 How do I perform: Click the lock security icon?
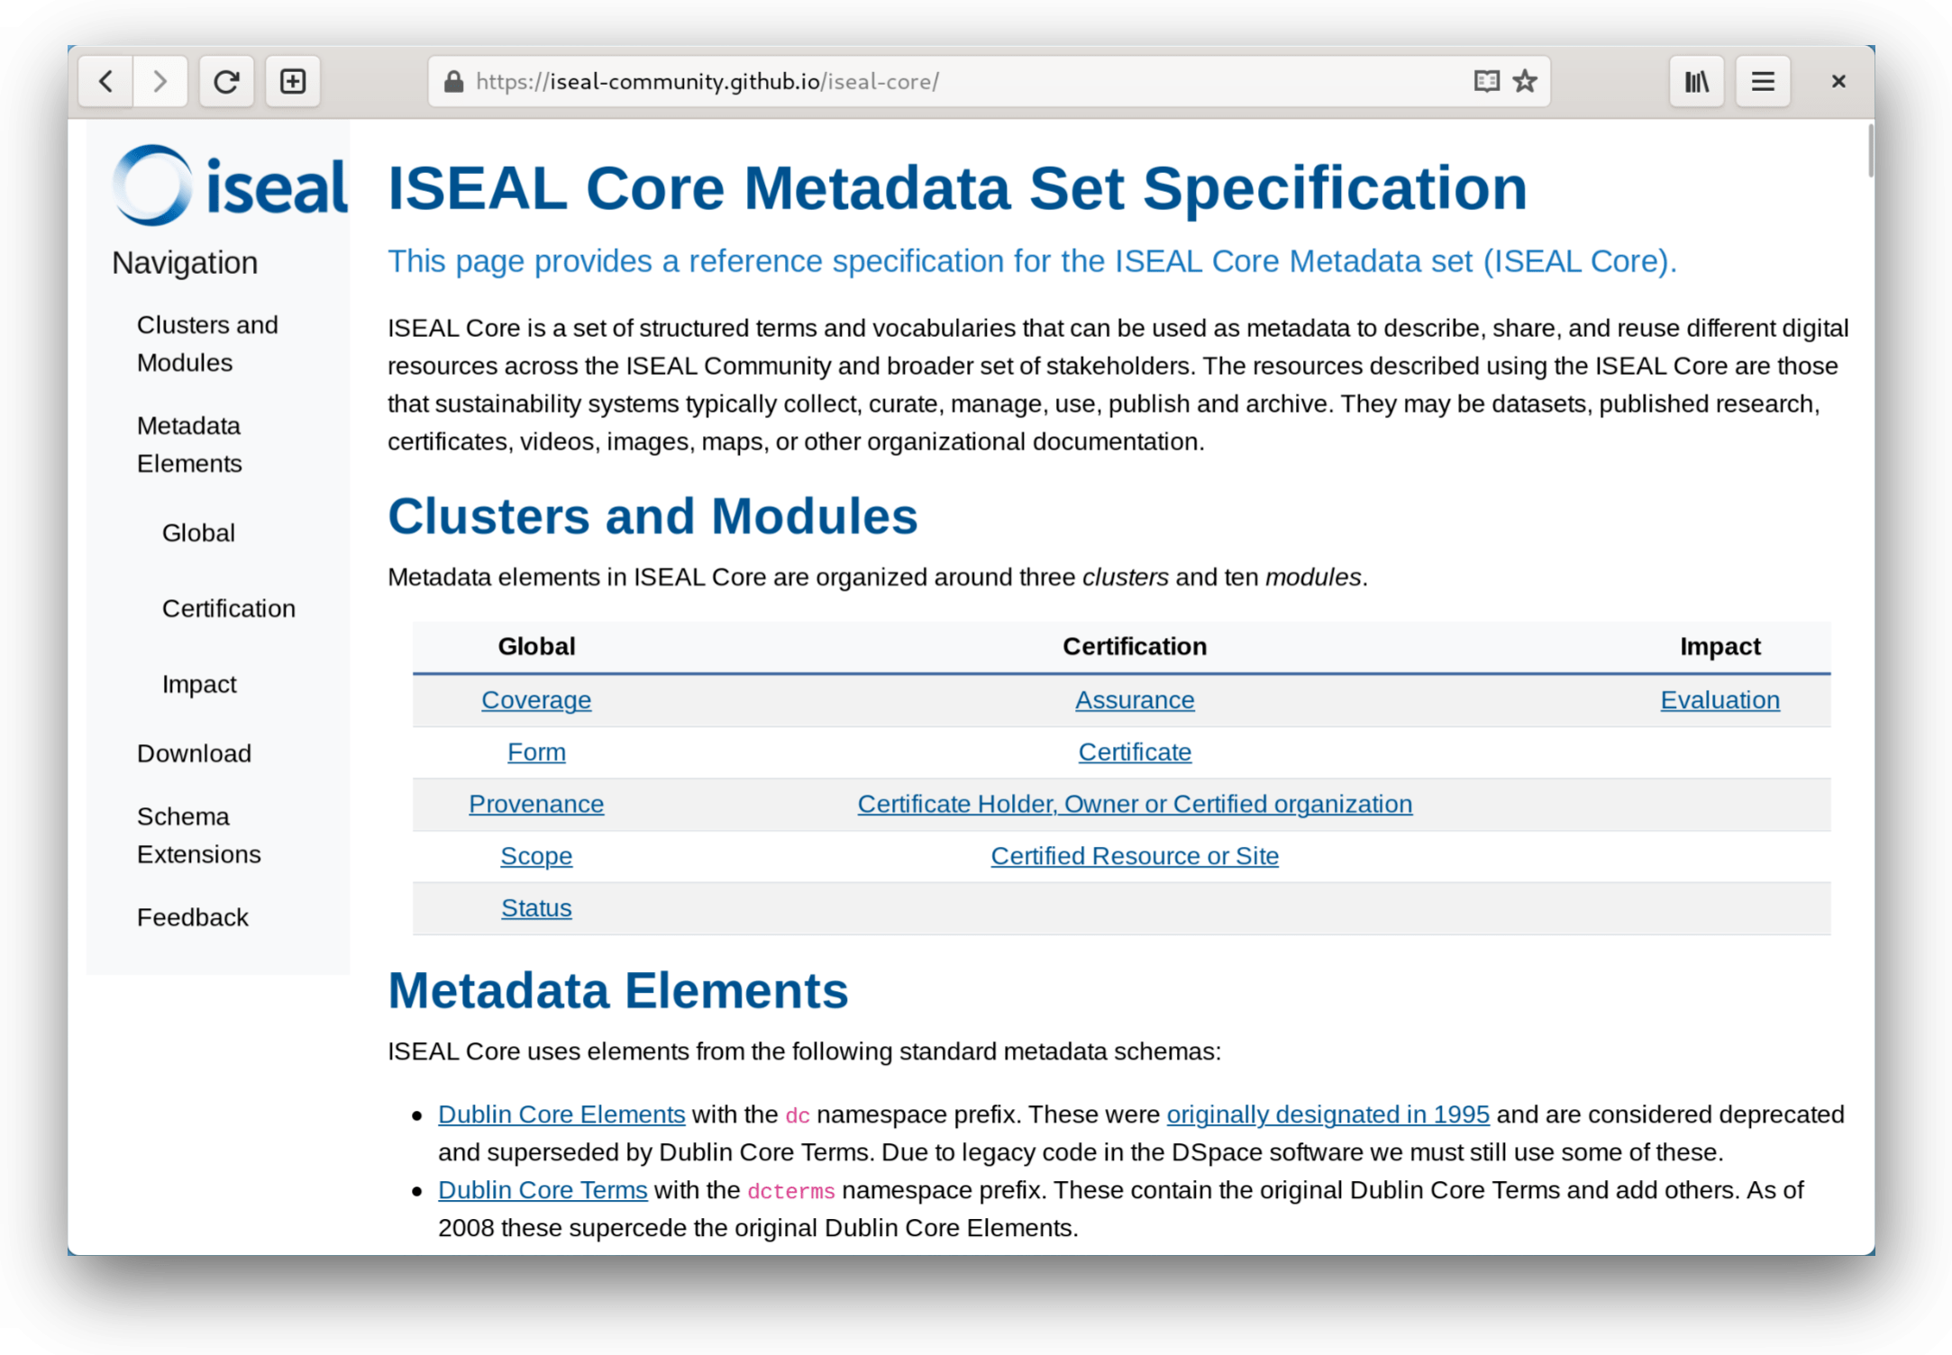tap(454, 82)
